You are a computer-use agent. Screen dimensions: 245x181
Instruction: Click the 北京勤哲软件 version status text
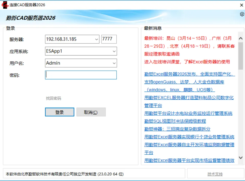[65, 174]
